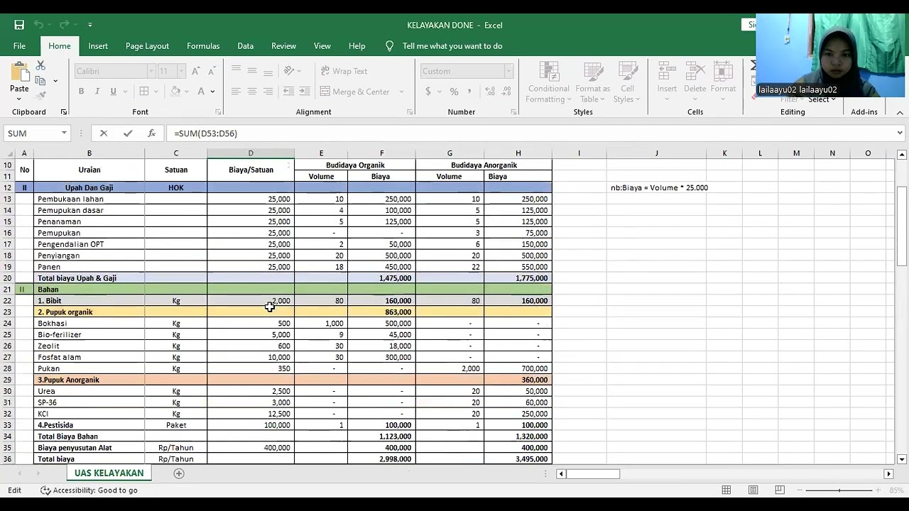Toggle Wrap Text
The height and width of the screenshot is (511, 909).
click(344, 71)
